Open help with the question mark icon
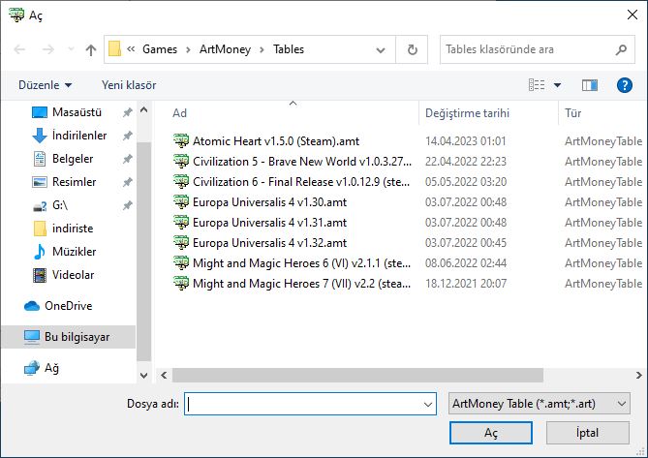The image size is (648, 458). coord(624,85)
